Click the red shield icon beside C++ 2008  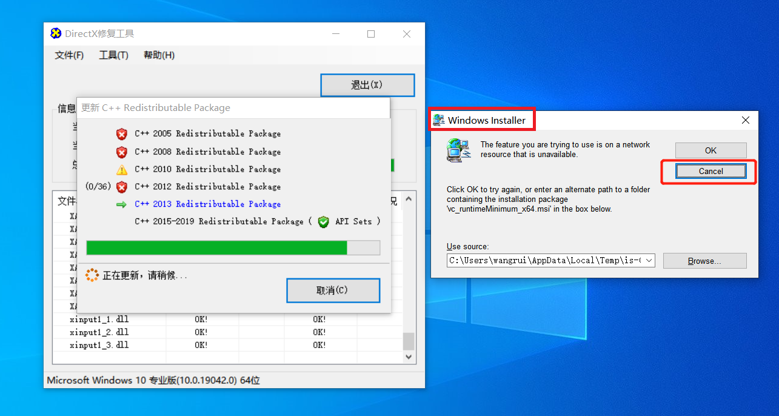(122, 152)
